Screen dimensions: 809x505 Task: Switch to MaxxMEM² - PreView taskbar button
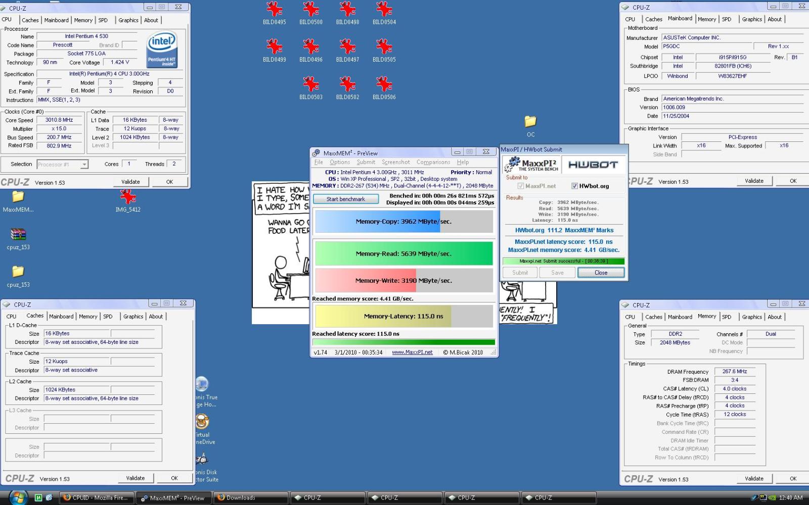tap(174, 498)
